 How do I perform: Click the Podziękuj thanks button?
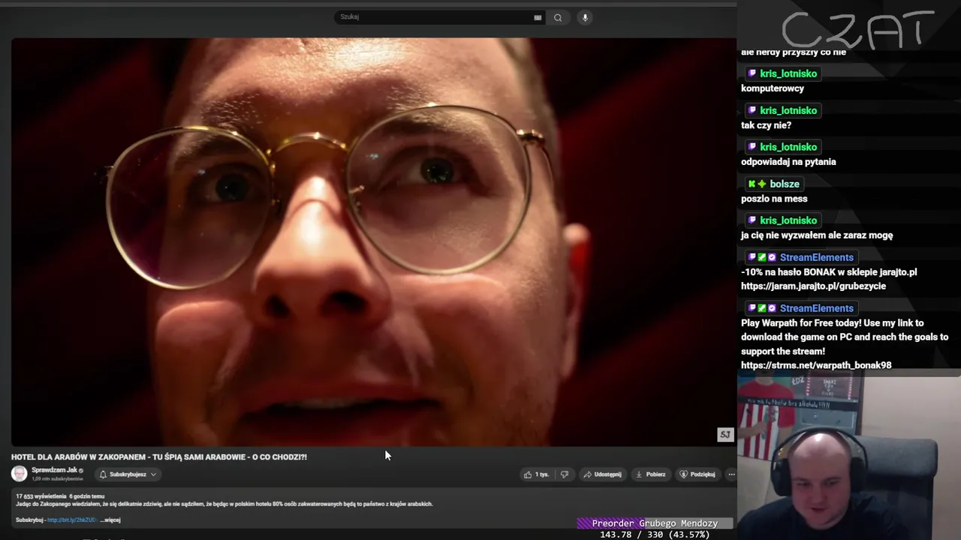point(697,474)
